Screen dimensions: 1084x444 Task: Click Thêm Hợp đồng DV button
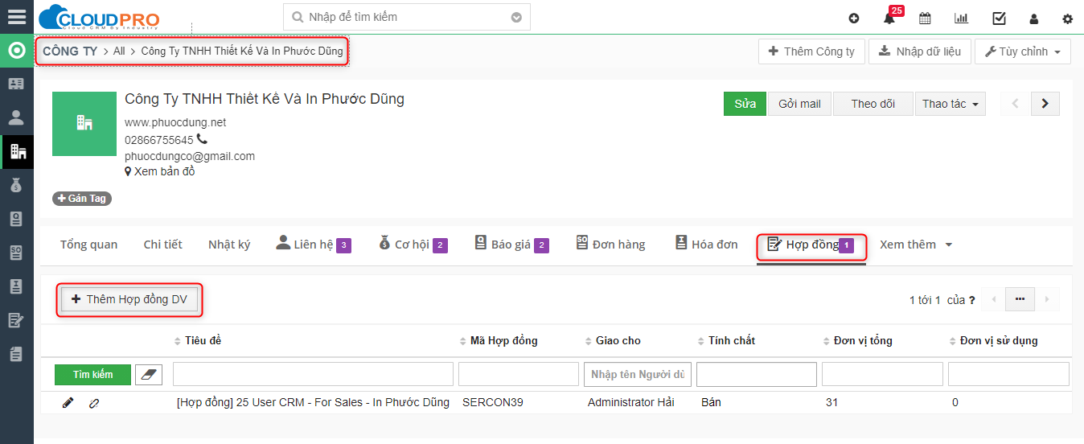[x=129, y=299]
